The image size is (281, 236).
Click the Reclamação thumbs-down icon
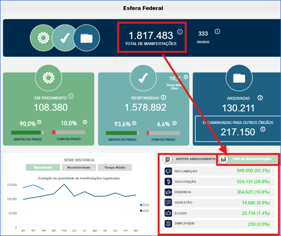pyautogui.click(x=168, y=171)
